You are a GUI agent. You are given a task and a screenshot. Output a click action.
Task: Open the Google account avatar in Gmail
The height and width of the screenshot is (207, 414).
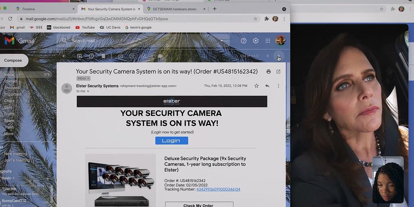pyautogui.click(x=280, y=40)
